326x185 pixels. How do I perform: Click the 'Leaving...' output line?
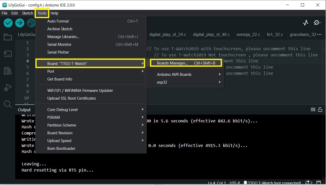pos(34,164)
